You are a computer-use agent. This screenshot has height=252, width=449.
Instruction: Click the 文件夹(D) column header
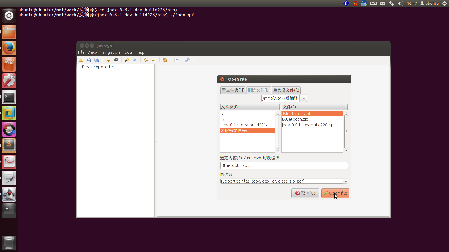[x=250, y=107]
